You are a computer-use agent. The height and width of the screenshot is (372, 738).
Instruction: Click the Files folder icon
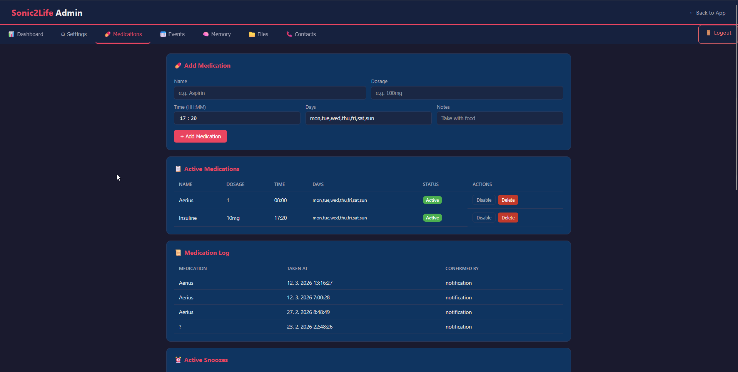click(252, 34)
